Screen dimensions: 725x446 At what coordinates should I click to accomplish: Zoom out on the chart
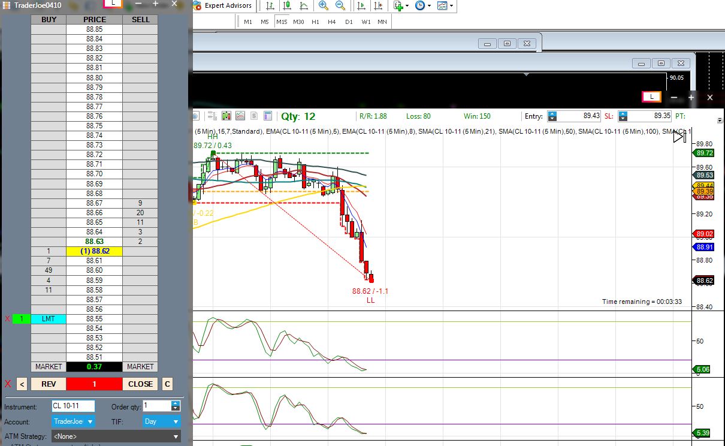coord(340,5)
